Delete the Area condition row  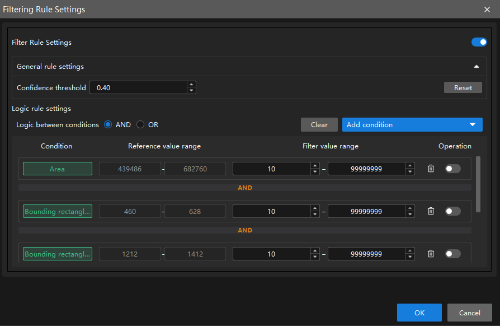[431, 169]
